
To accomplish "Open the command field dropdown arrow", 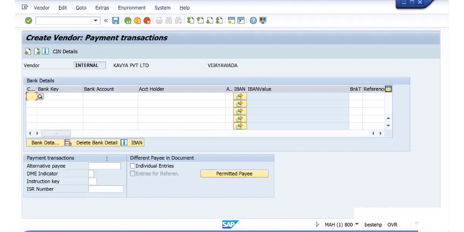I will (96, 20).
